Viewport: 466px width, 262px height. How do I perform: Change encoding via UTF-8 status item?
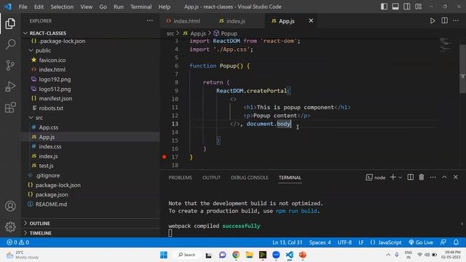[x=344, y=242]
